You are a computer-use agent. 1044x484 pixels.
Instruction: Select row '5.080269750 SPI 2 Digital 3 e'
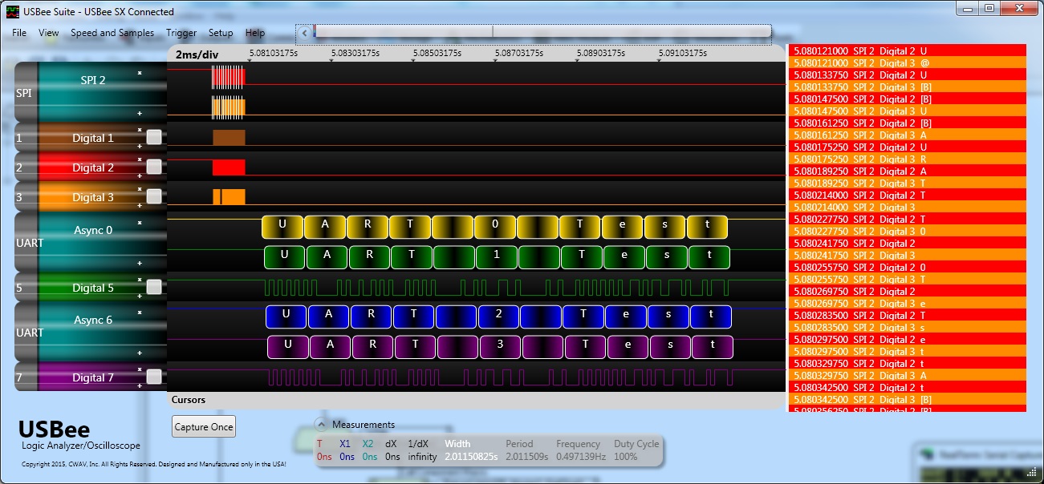pos(908,303)
